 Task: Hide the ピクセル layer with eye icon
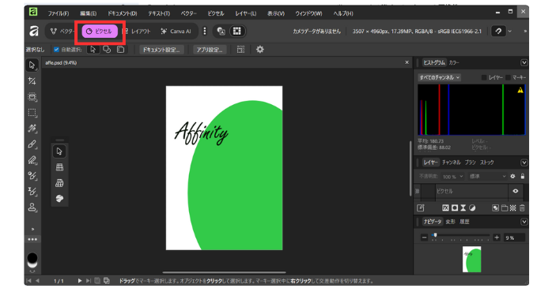(x=516, y=191)
